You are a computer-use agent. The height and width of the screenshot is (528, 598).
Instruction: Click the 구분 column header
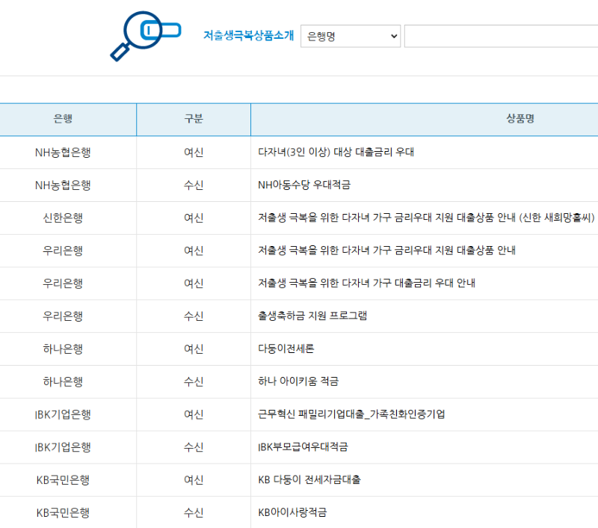[193, 119]
